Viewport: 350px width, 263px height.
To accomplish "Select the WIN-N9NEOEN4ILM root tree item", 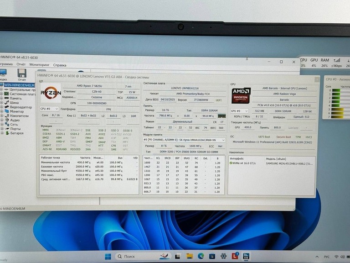I will 19,85.
